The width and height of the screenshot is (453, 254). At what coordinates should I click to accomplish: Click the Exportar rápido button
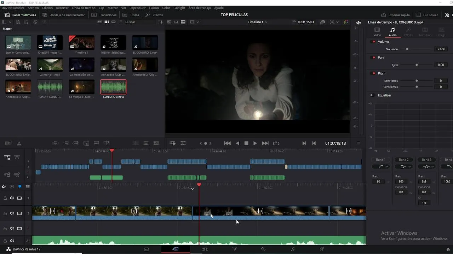pyautogui.click(x=395, y=15)
